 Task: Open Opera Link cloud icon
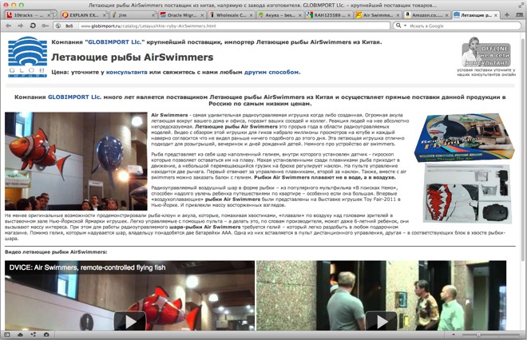tap(20, 335)
